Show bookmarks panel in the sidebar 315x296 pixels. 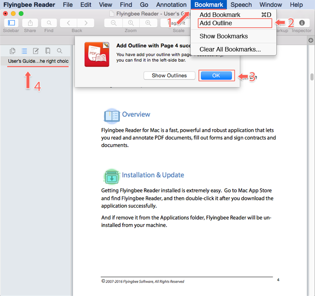48,51
